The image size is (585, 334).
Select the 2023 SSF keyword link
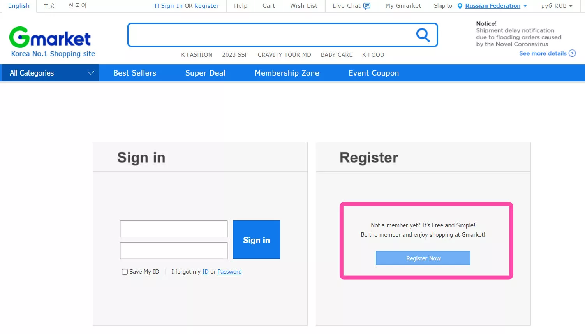click(235, 55)
